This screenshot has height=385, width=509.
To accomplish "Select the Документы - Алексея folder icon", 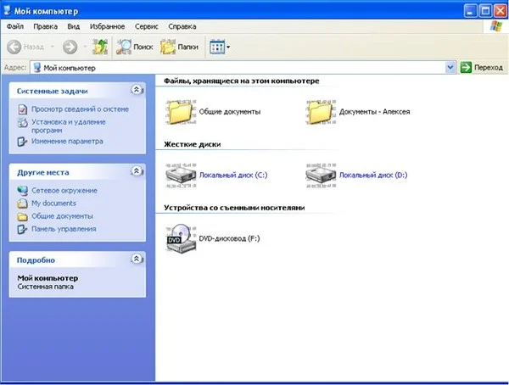I will [321, 112].
